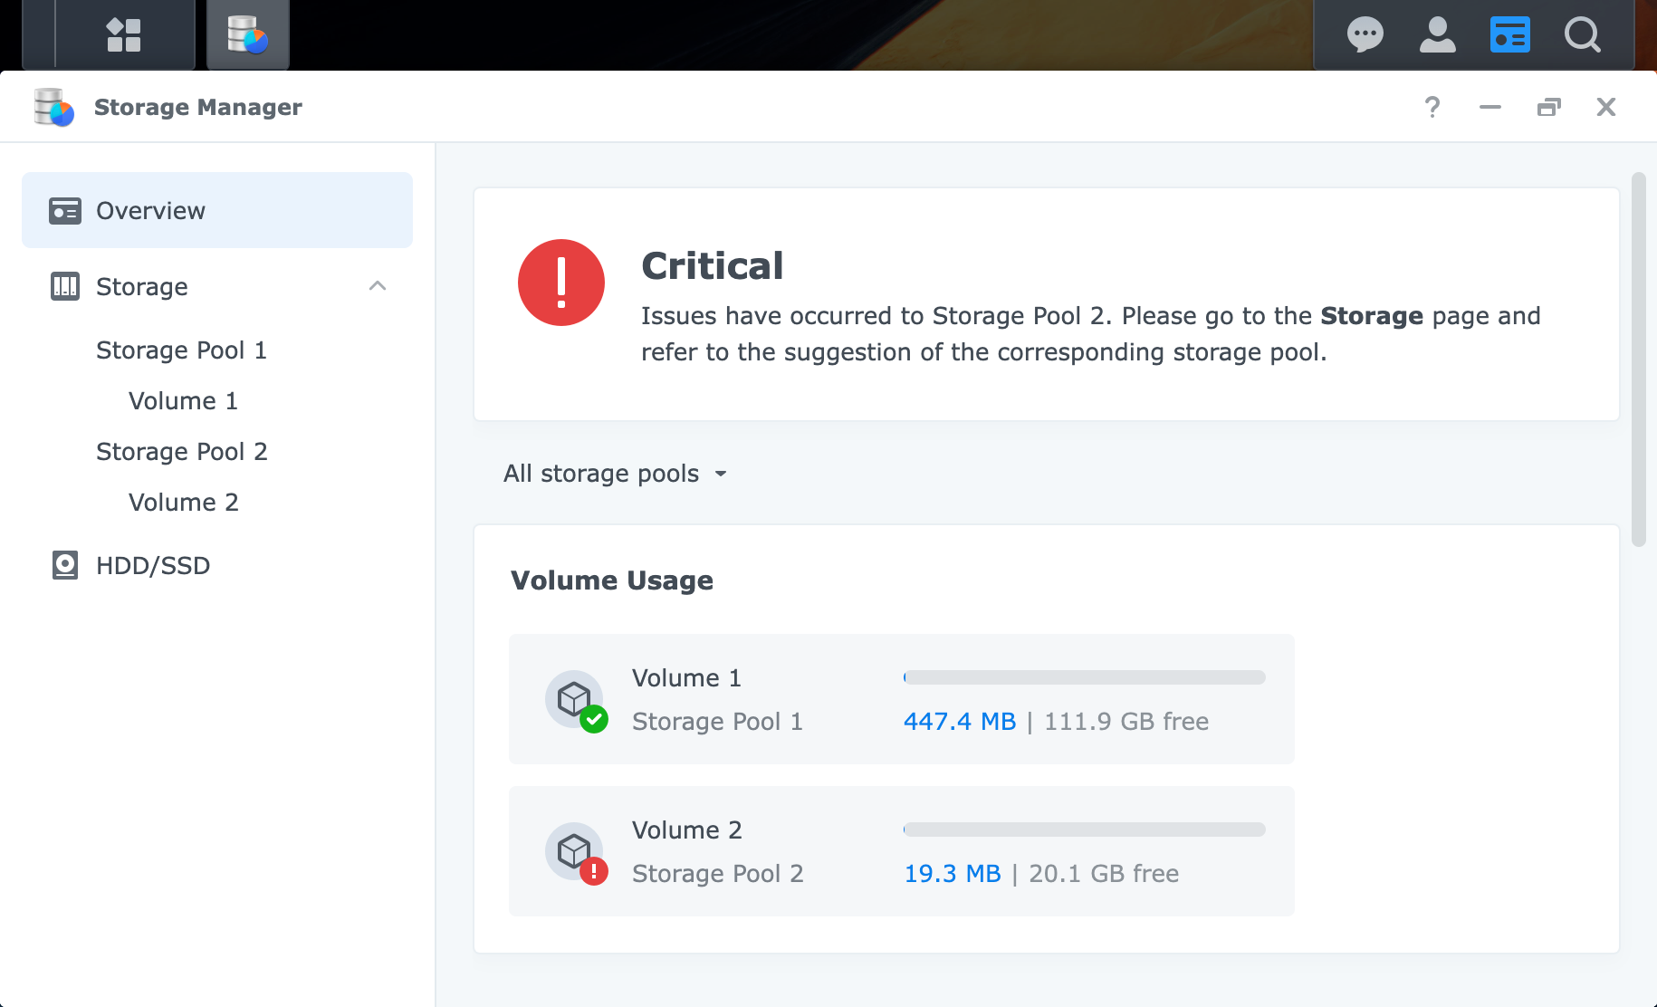Screen dimensions: 1657x1007
Task: Open the user account options icon
Action: tap(1437, 35)
